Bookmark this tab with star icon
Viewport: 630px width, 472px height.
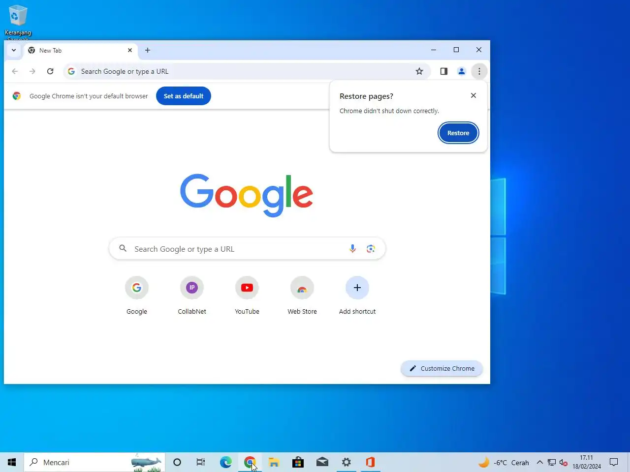tap(419, 71)
